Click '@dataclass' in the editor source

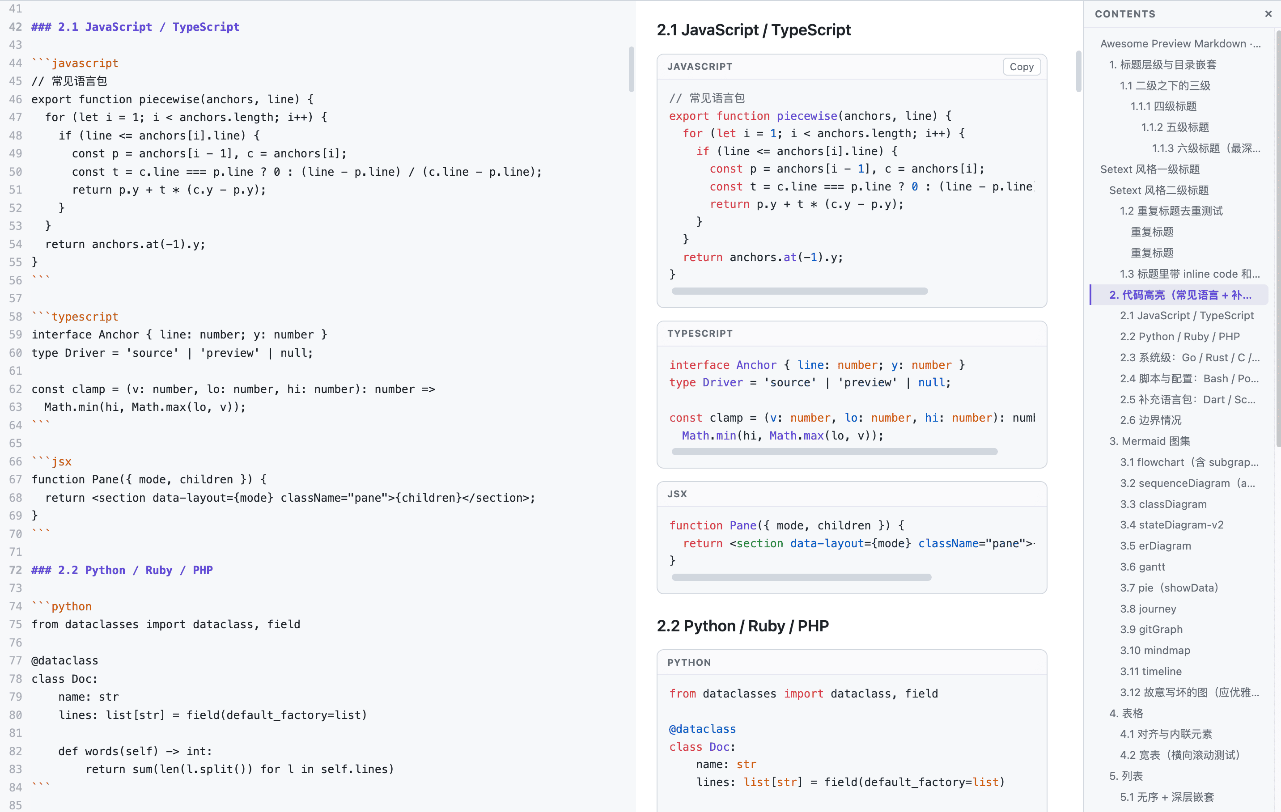tap(65, 660)
